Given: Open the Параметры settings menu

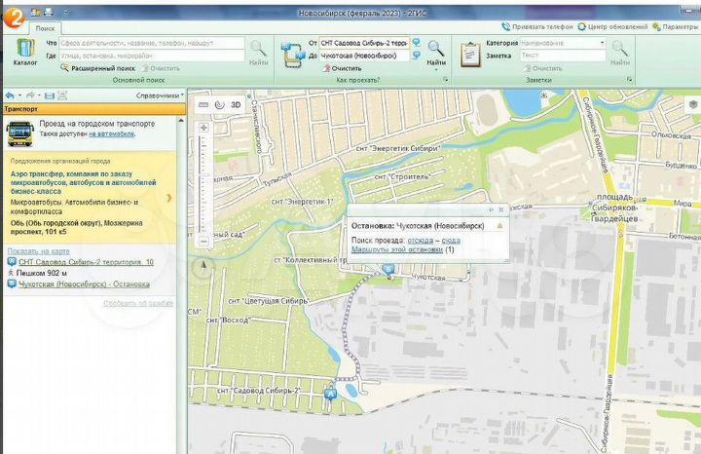Looking at the screenshot, I should (x=673, y=26).
